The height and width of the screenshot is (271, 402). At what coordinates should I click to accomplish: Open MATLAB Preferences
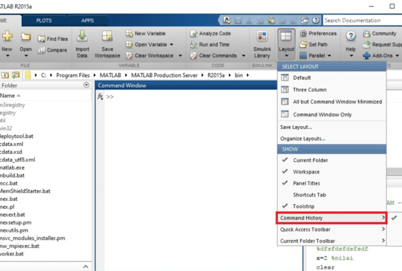[318, 34]
